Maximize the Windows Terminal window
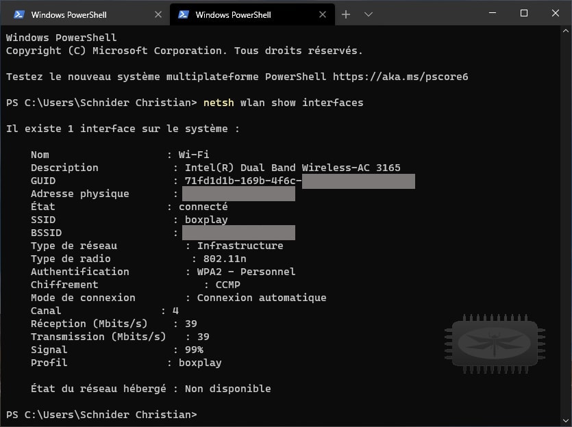The width and height of the screenshot is (572, 427). 524,13
